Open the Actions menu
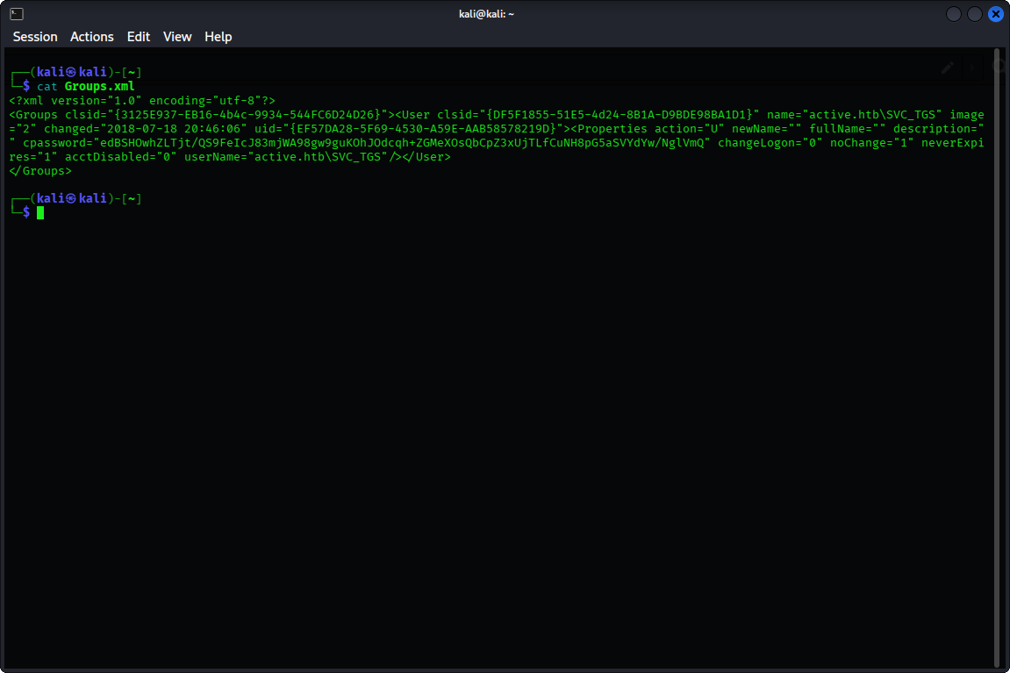Screen dimensions: 1010x673 coord(91,37)
